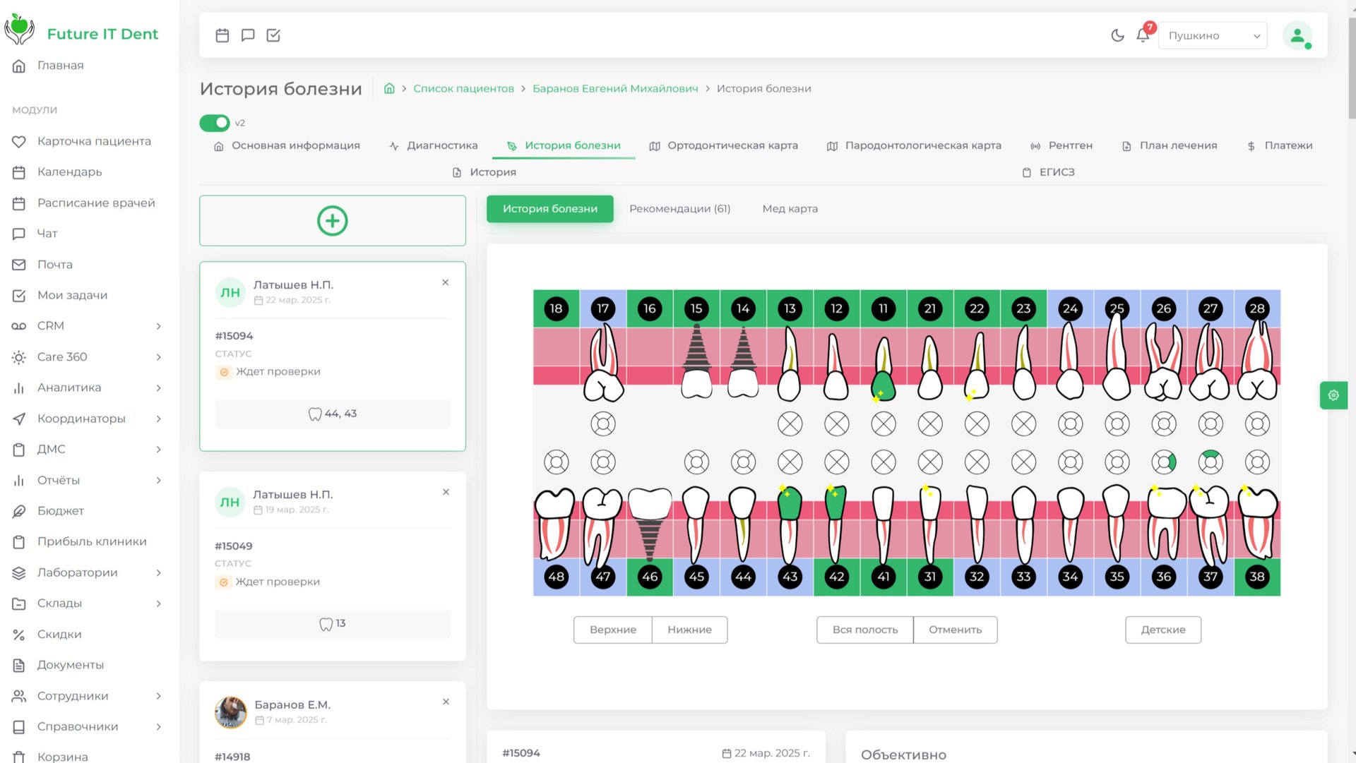Toggle the surface circle under tooth 26
This screenshot has height=763, width=1356.
point(1164,424)
